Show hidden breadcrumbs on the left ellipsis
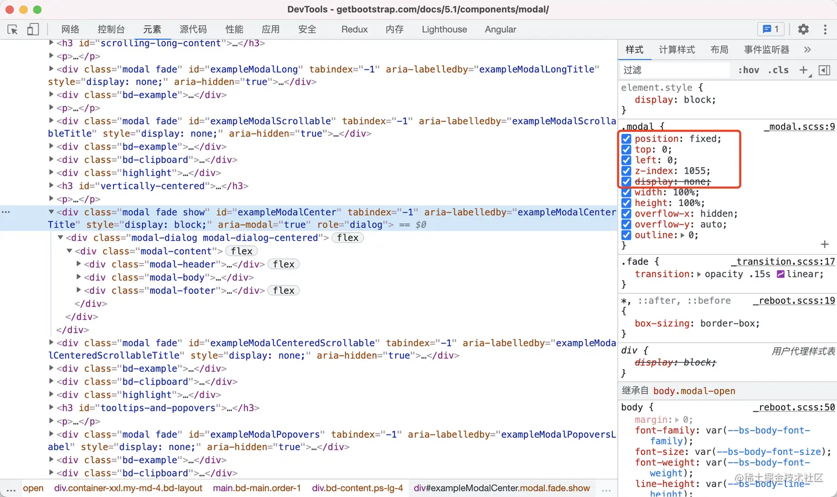The width and height of the screenshot is (837, 497). [11, 489]
